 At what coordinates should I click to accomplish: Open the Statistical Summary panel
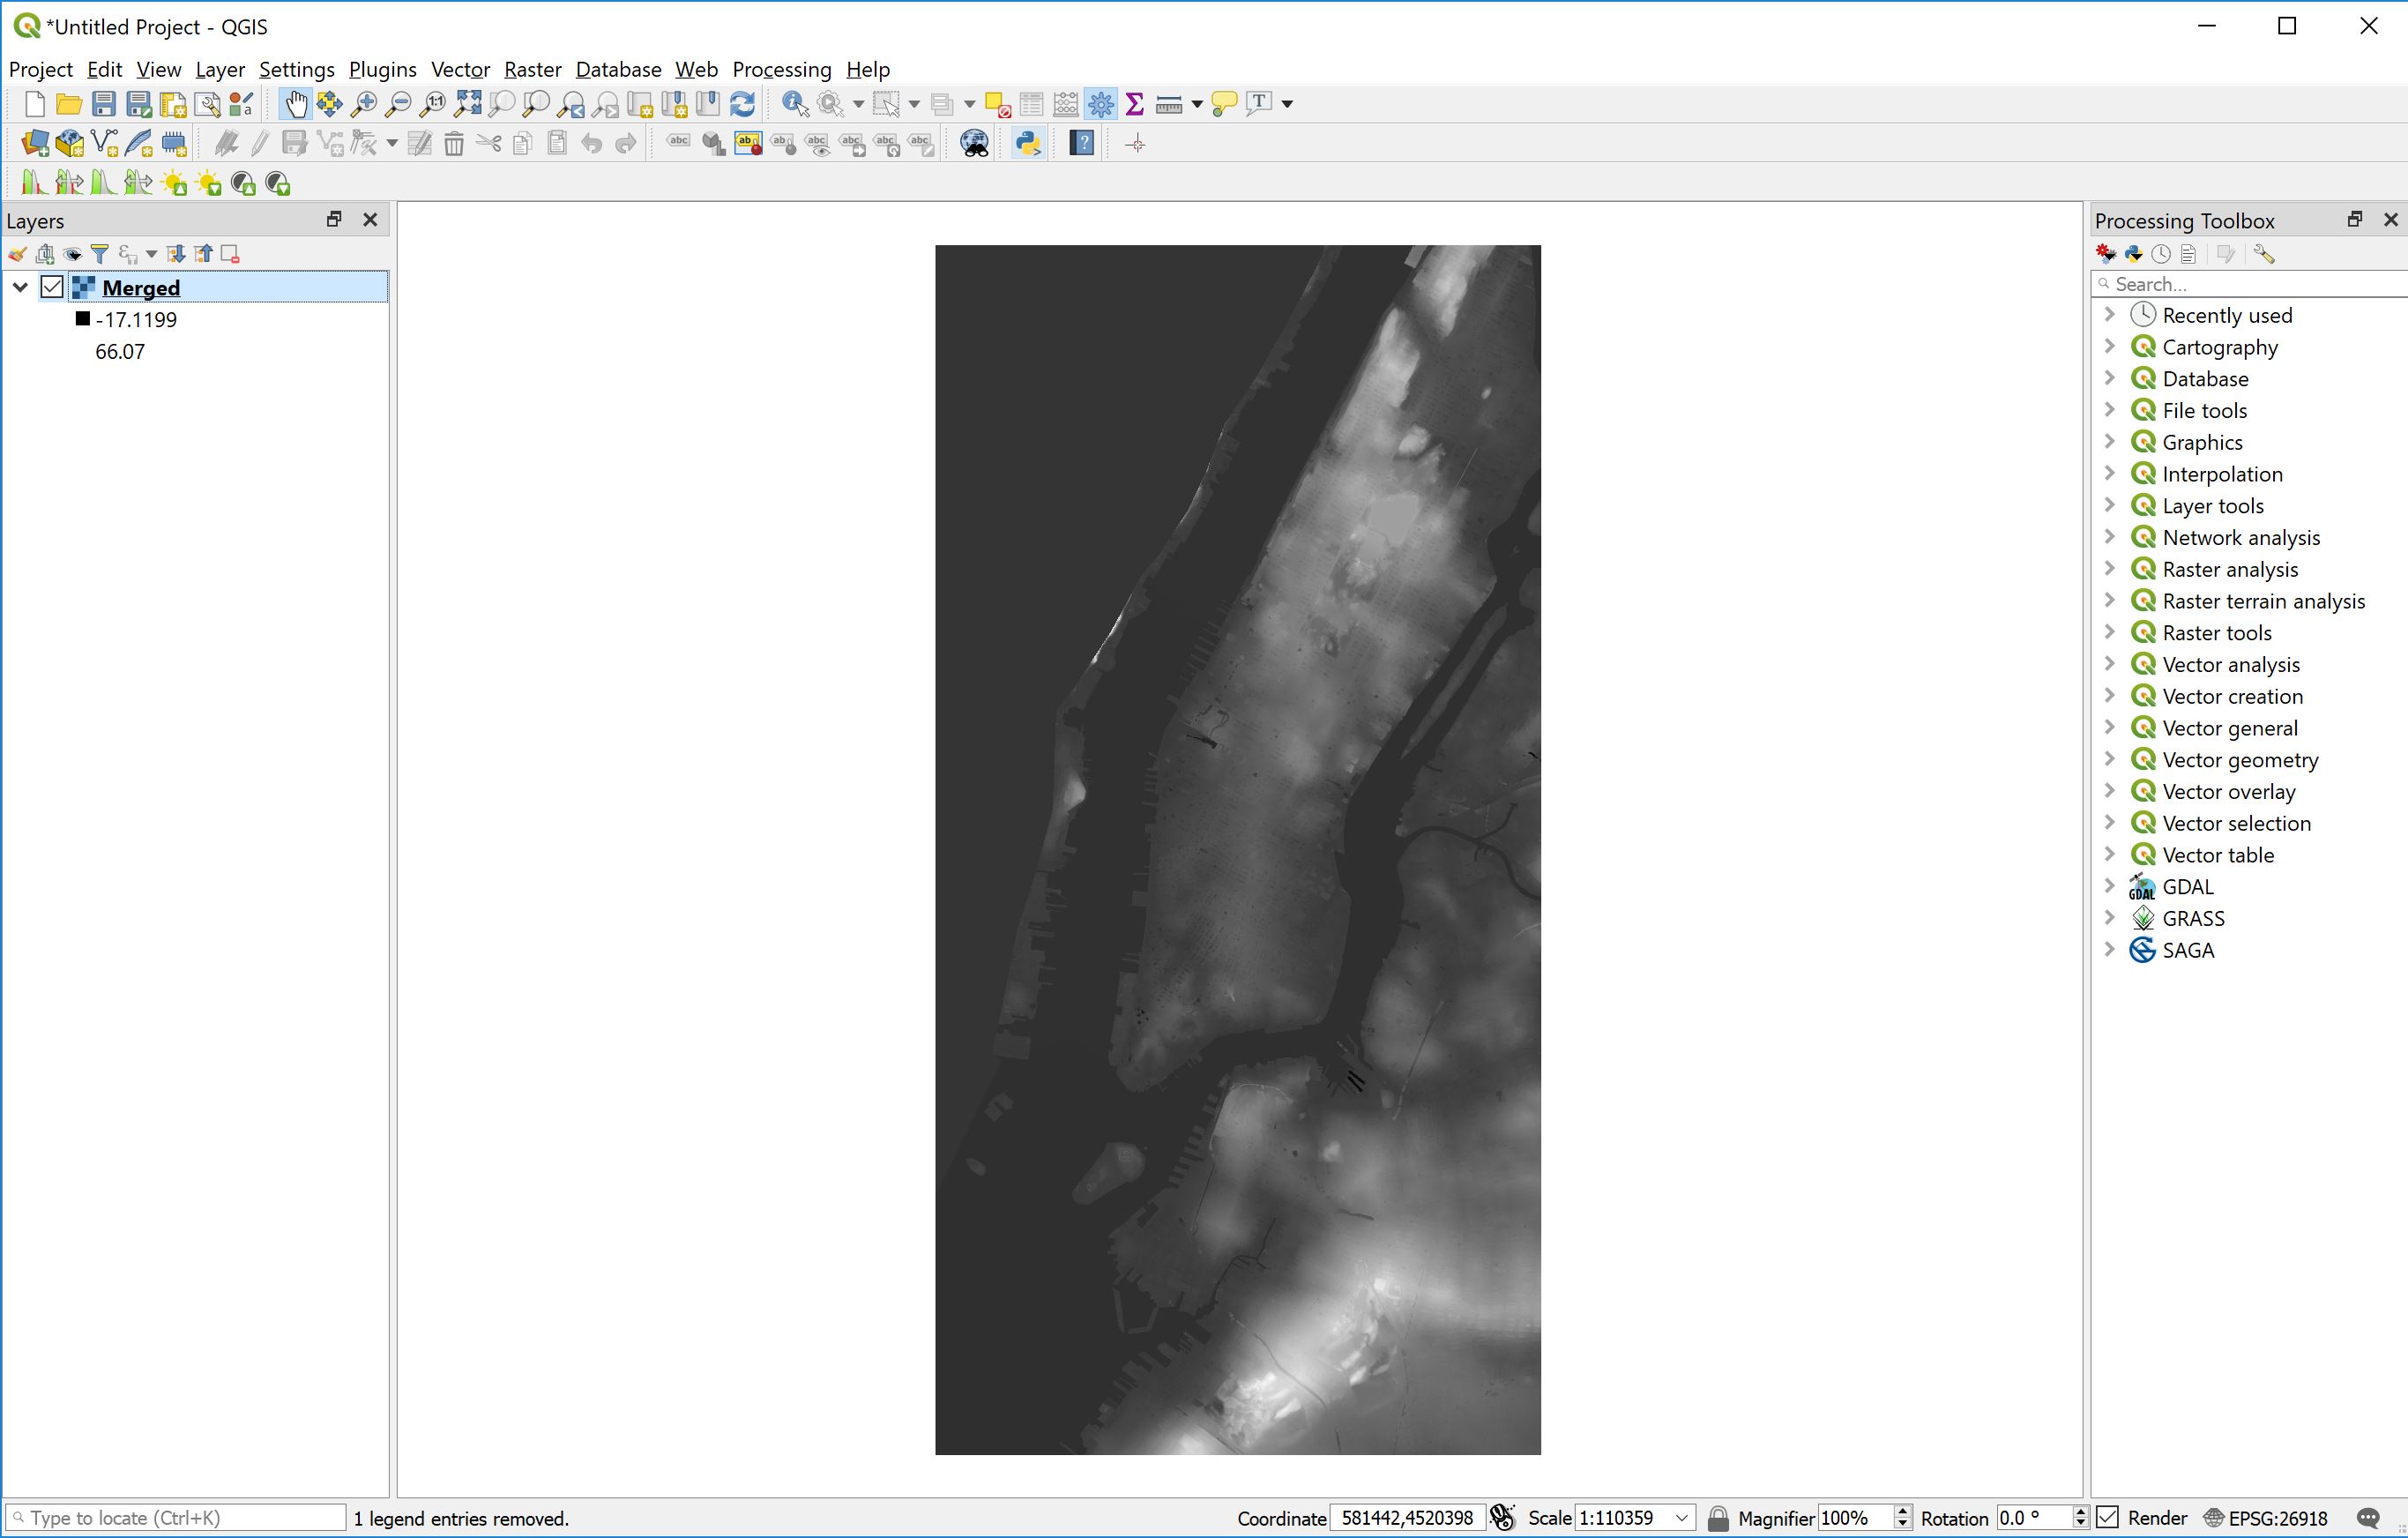coord(1134,103)
